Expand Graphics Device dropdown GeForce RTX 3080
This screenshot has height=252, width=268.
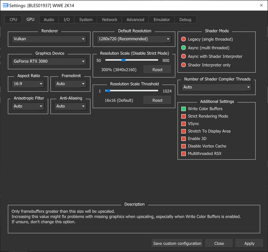pyautogui.click(x=49, y=62)
